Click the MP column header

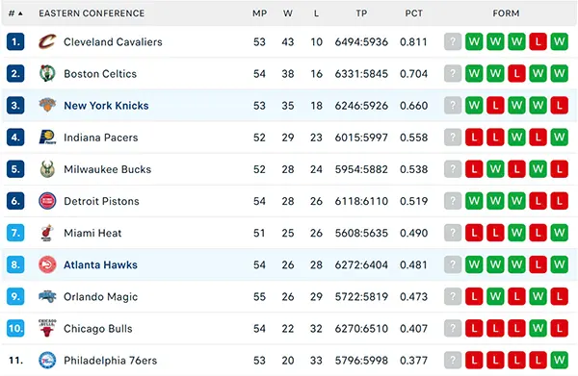click(259, 13)
